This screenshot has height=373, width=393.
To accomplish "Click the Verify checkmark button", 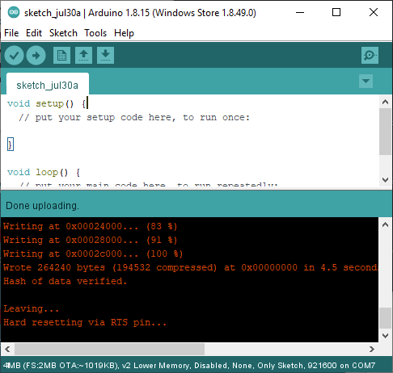I will (x=14, y=56).
